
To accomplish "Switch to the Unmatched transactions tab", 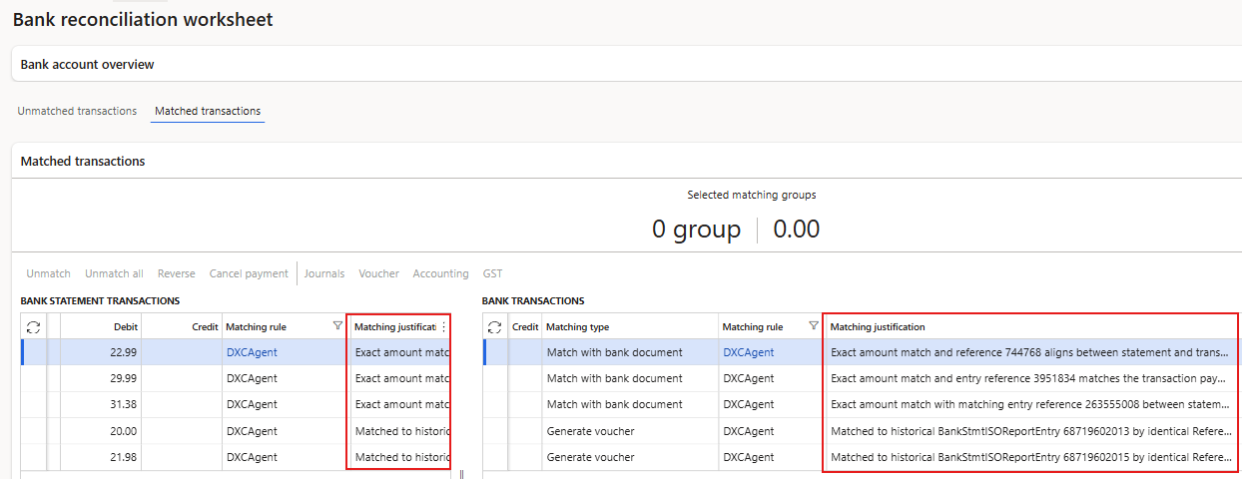I will pos(77,111).
